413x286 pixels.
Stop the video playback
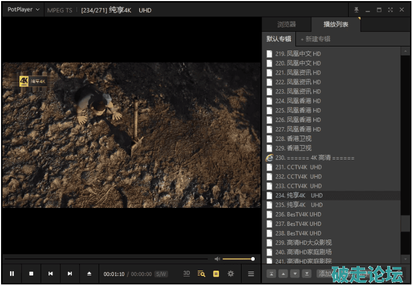click(31, 274)
